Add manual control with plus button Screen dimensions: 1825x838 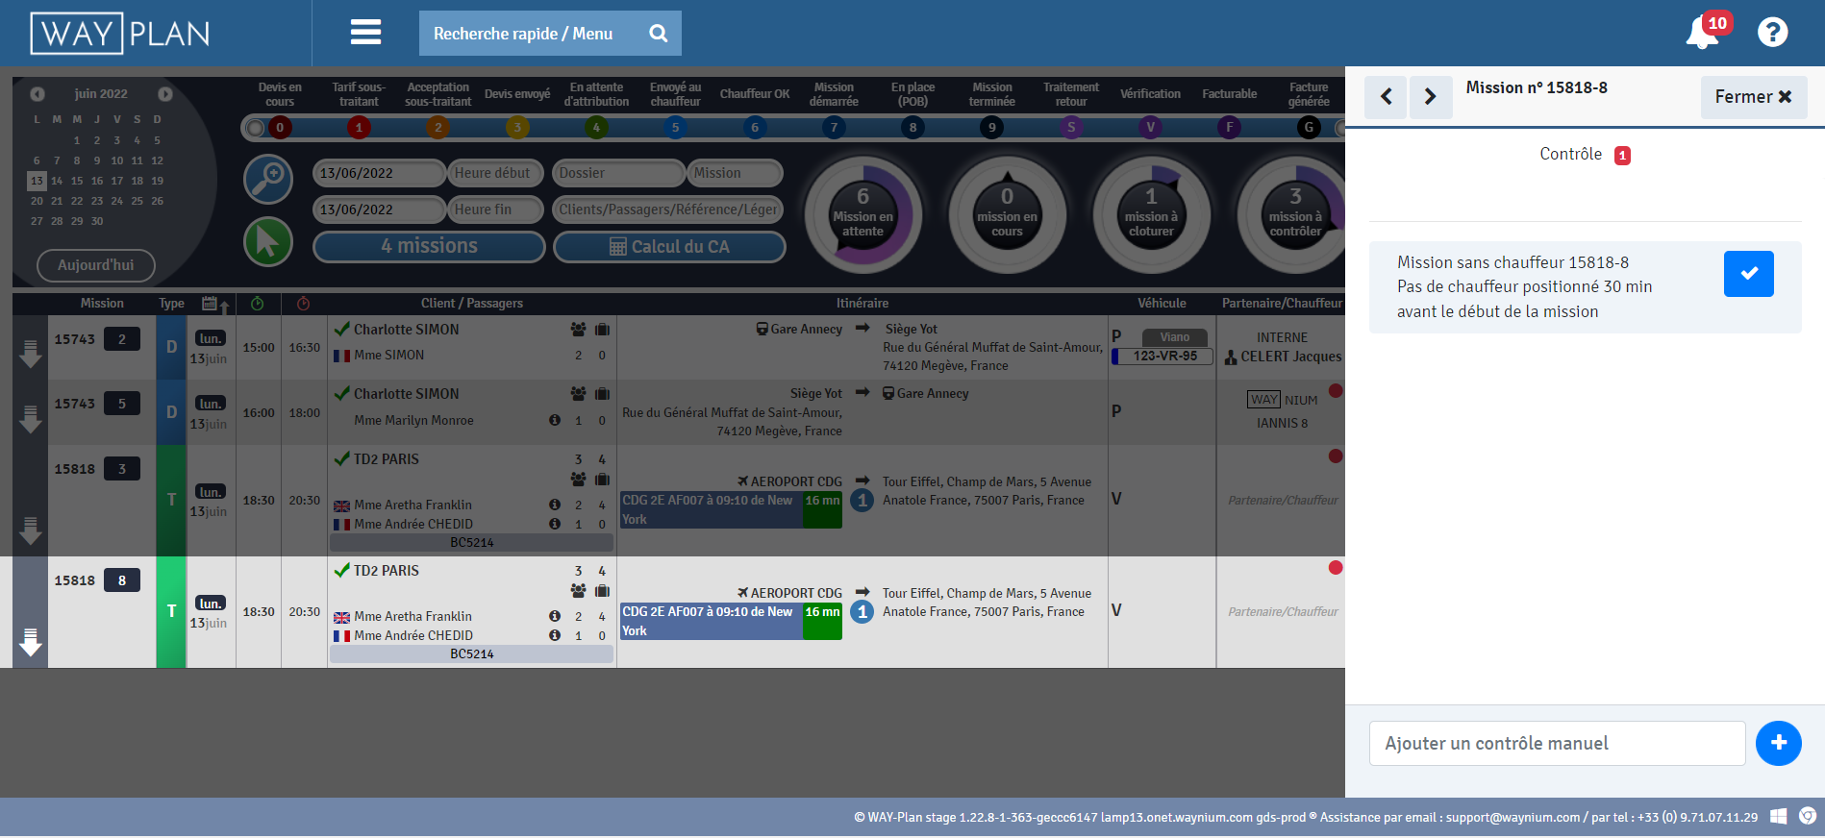click(1778, 743)
